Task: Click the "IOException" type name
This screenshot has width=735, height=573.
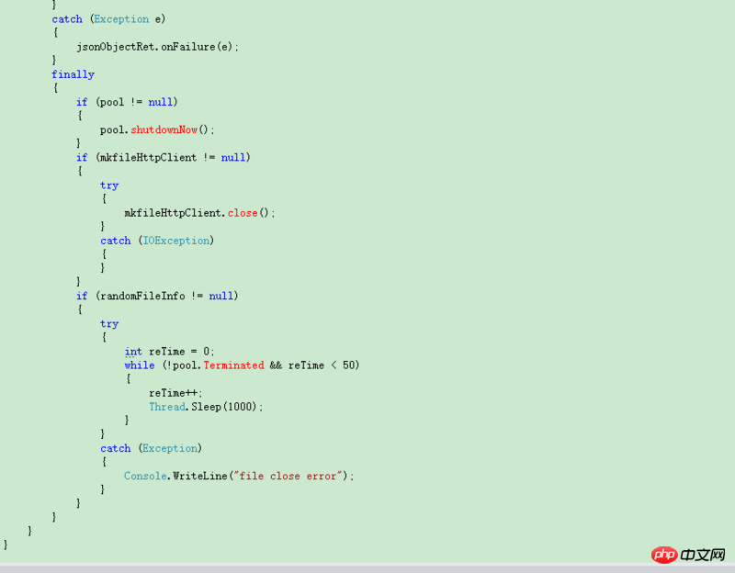Action: (x=176, y=241)
